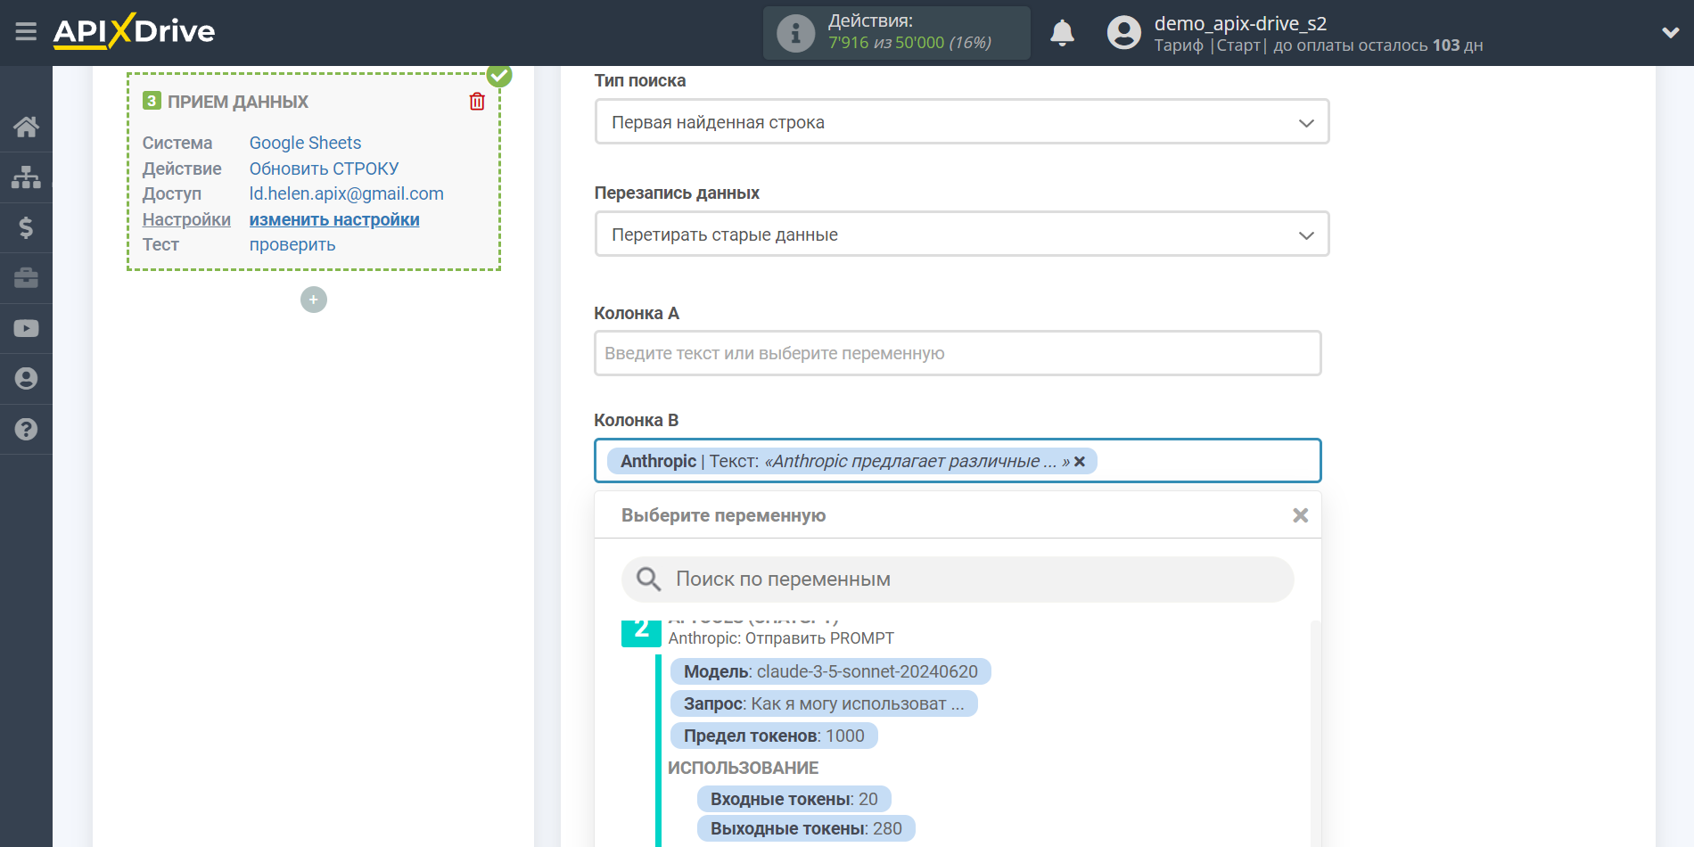Click the user avatar icon
Image resolution: width=1694 pixels, height=847 pixels.
click(x=1123, y=33)
